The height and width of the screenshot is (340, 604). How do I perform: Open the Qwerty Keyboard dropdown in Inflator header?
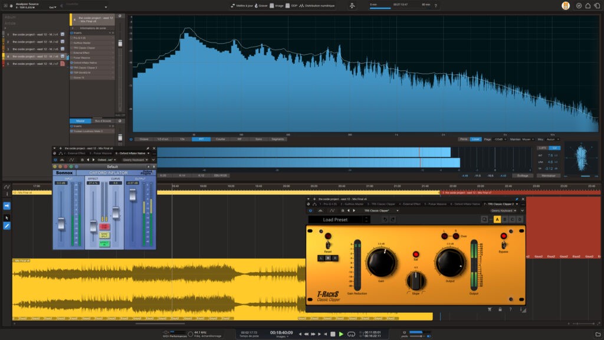pyautogui.click(x=135, y=159)
